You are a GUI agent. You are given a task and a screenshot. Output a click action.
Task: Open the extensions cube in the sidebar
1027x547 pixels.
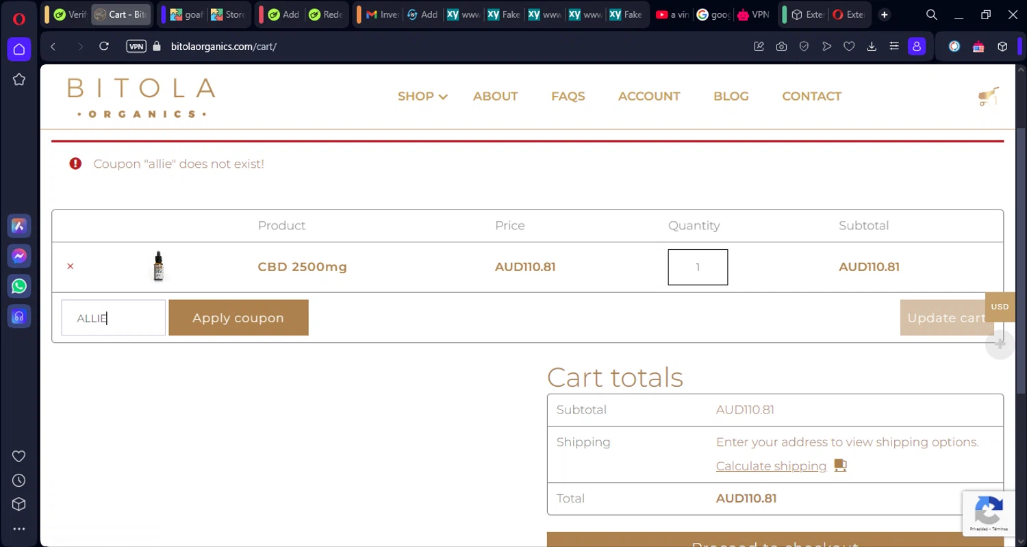pos(19,505)
